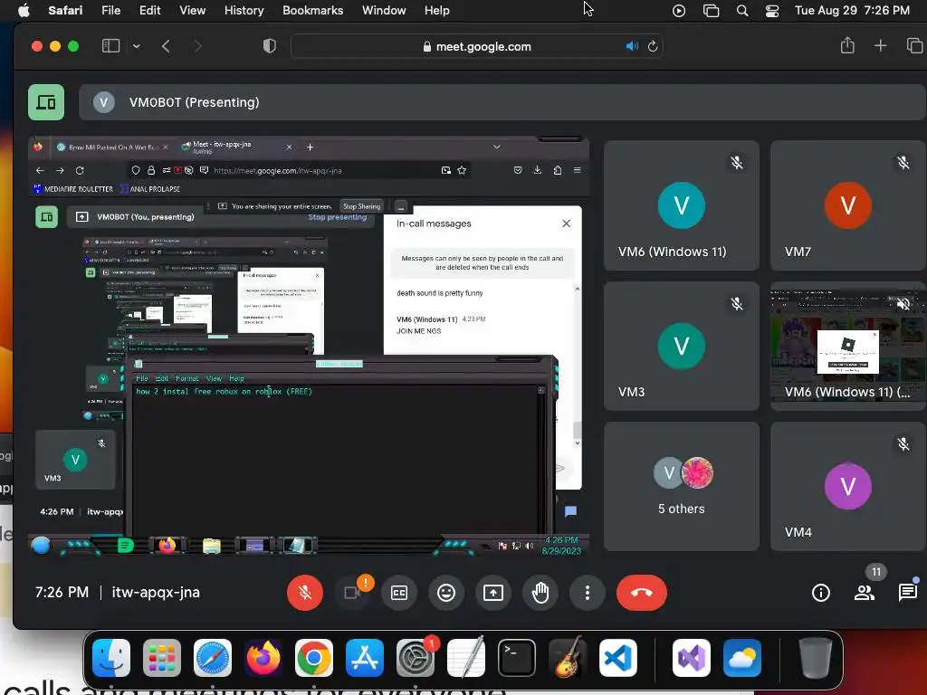Click the meet.google.com address bar
The image size is (927, 695).
(x=476, y=46)
